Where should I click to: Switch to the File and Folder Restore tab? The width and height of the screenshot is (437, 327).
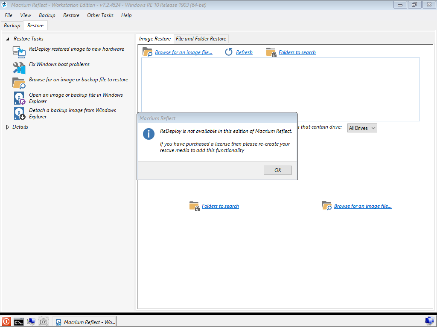point(201,39)
